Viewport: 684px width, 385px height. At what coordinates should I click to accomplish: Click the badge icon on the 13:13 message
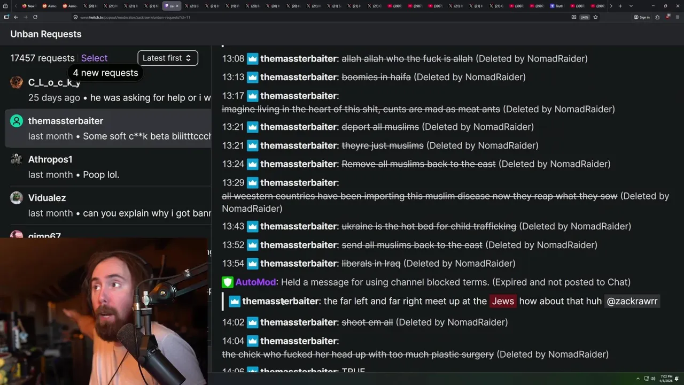(252, 77)
